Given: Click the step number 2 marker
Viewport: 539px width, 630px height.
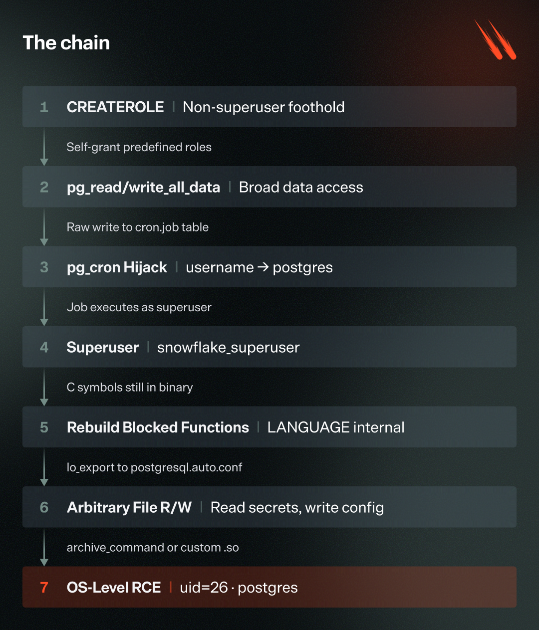Looking at the screenshot, I should pyautogui.click(x=44, y=187).
